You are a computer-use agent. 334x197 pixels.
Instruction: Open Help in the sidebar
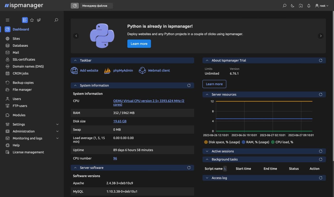pos(16,145)
